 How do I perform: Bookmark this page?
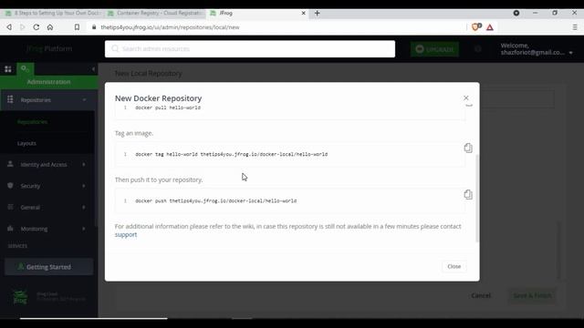pyautogui.click(x=77, y=27)
